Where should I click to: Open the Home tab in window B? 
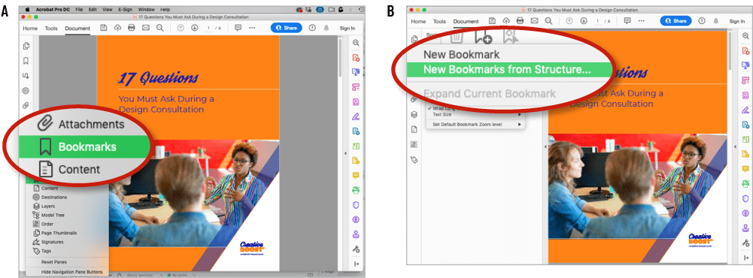pos(418,21)
